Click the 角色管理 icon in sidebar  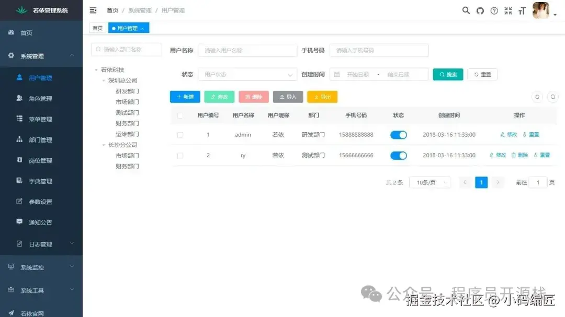[19, 98]
